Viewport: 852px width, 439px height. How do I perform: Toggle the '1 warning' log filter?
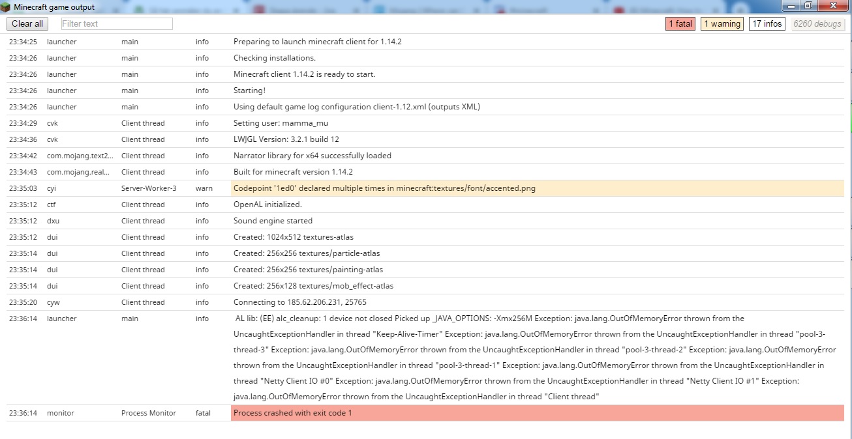click(722, 24)
